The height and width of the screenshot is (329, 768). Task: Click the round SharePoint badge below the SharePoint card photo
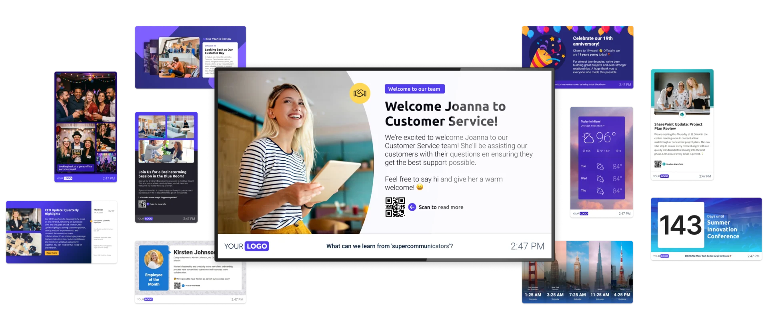click(x=682, y=114)
